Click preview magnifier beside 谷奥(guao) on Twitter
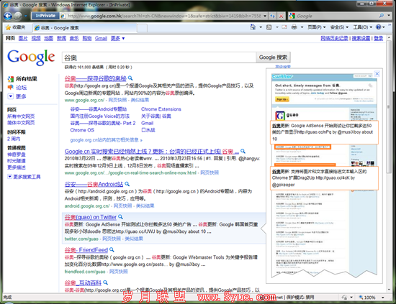This screenshot has height=304, width=396. click(x=120, y=216)
